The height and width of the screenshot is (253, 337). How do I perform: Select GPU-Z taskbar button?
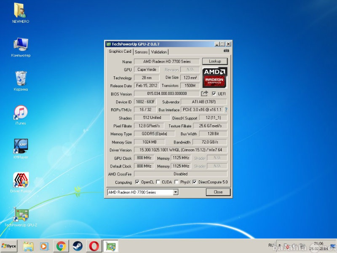[110, 246]
